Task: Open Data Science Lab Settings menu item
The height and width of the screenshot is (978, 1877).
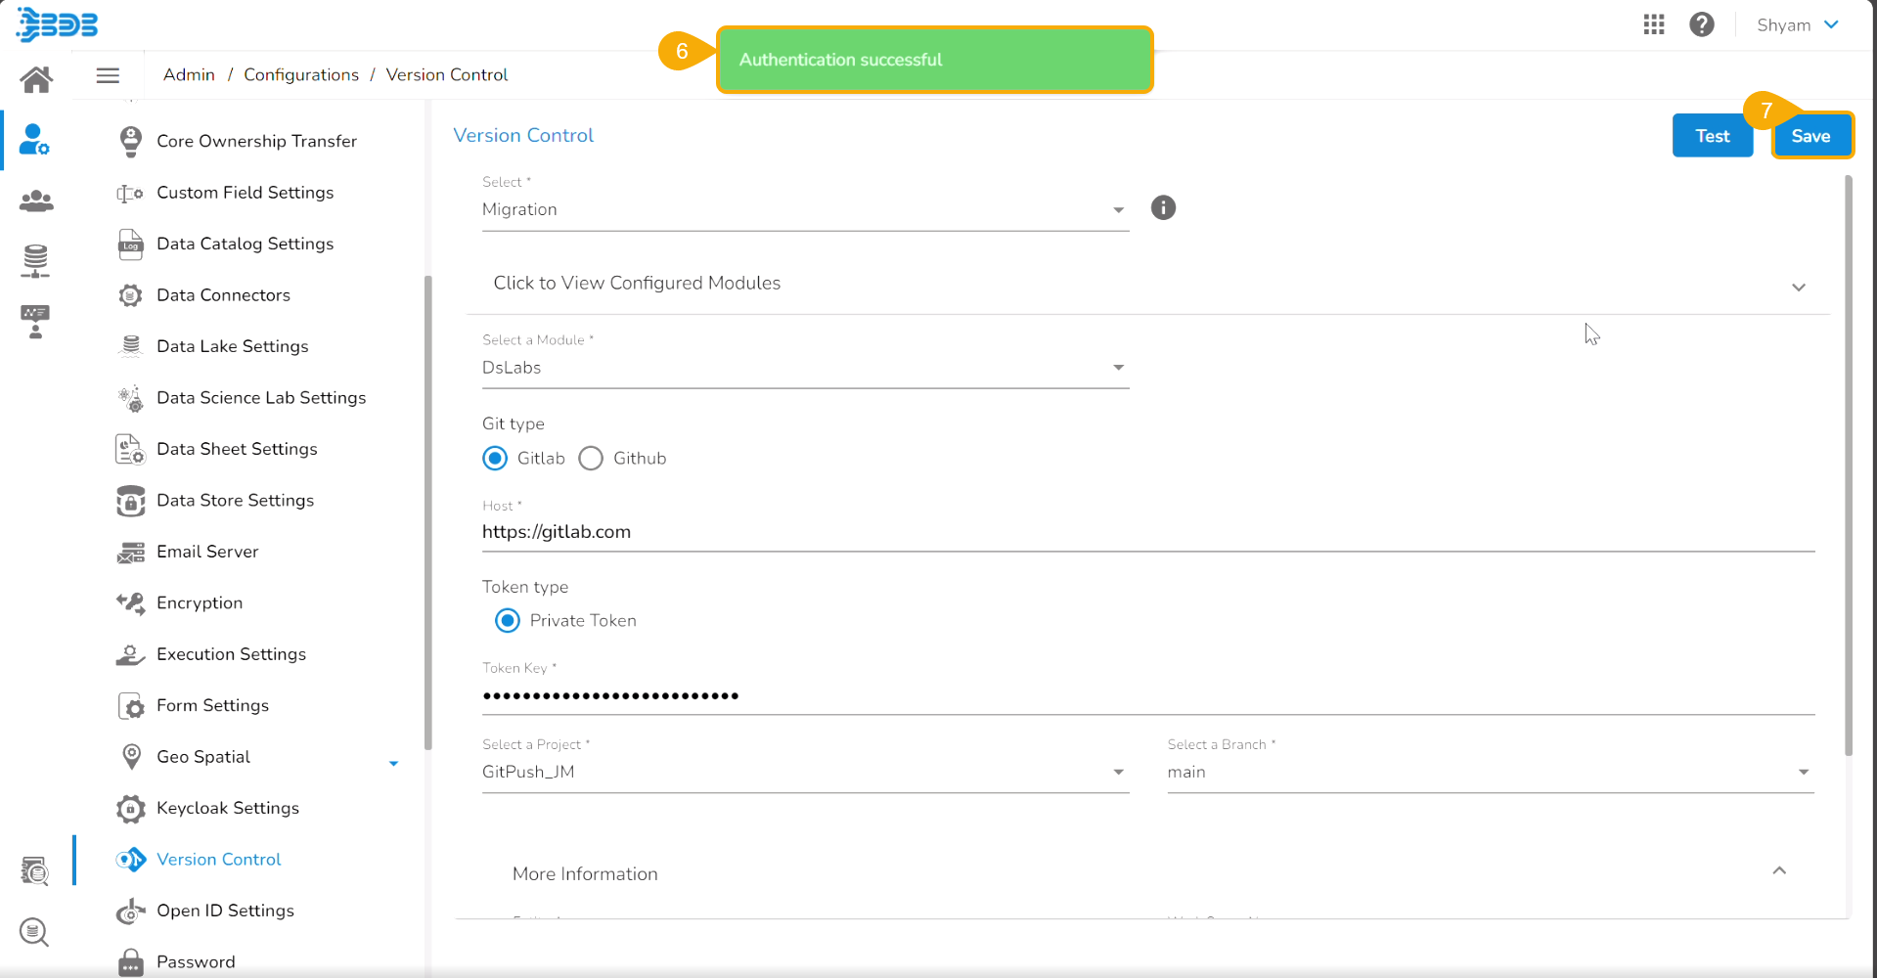Action: pos(260,398)
